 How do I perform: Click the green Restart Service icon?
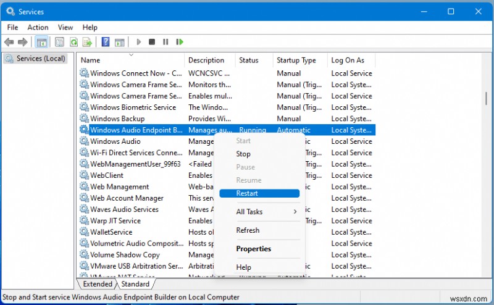pos(180,41)
